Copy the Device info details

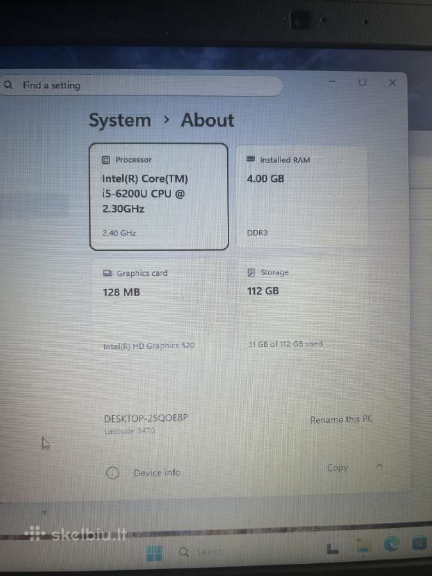click(x=337, y=468)
